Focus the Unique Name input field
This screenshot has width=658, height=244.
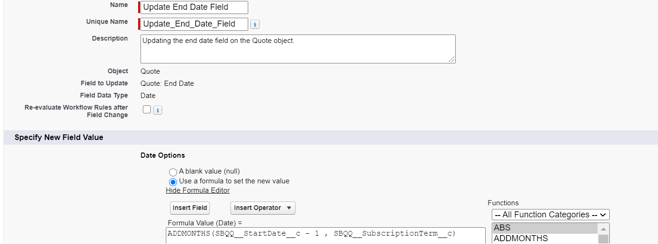(194, 24)
